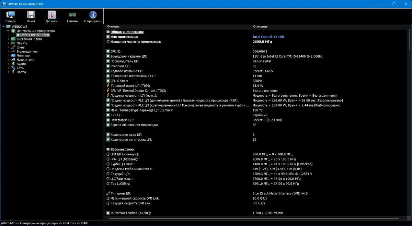Click the Rocket Lake-S value
This screenshot has width=412, height=226.
[x=263, y=71]
